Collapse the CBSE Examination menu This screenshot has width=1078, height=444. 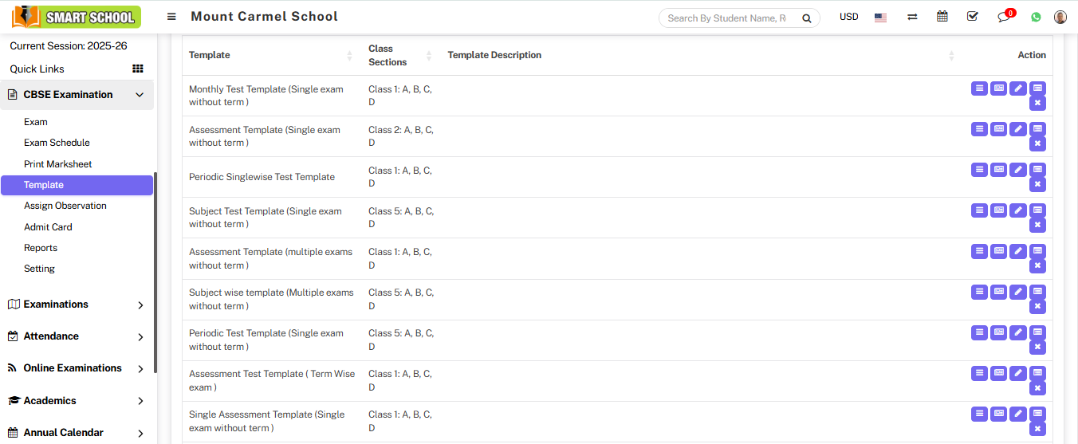(140, 95)
